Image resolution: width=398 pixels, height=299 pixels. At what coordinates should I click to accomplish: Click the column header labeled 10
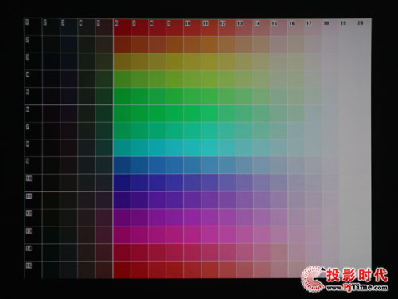point(188,23)
